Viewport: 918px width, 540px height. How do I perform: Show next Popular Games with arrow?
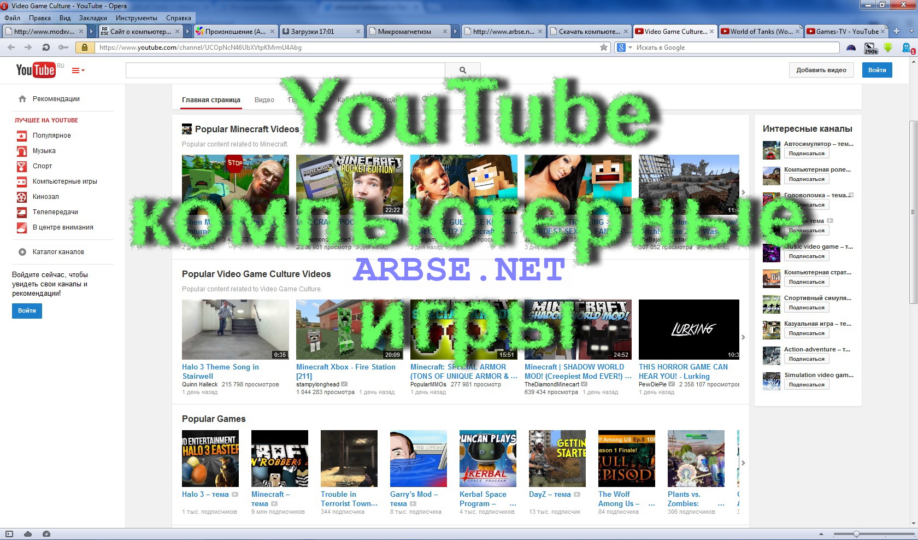(x=743, y=463)
